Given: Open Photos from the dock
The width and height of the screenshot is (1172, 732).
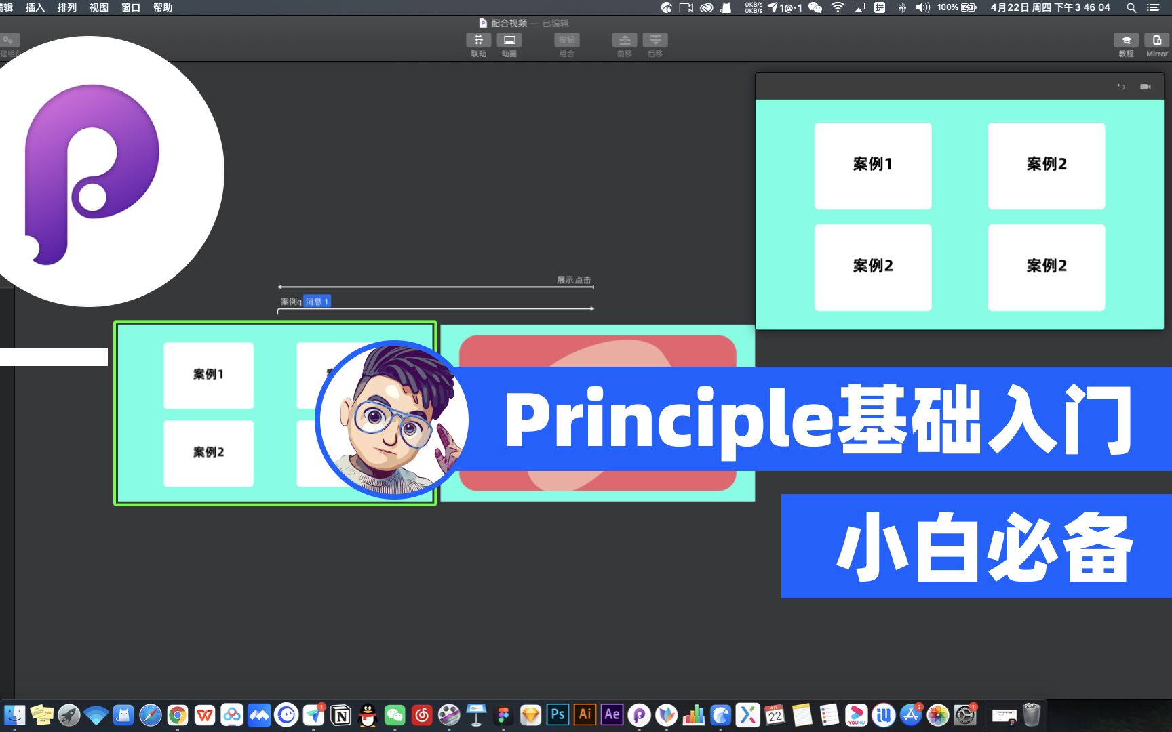Looking at the screenshot, I should (x=938, y=715).
